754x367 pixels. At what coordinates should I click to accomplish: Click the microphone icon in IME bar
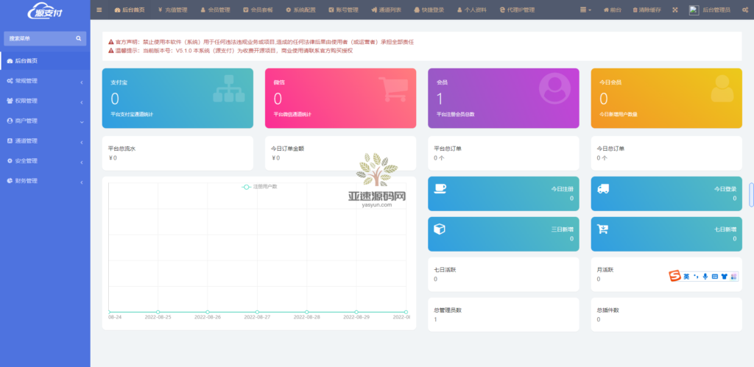tap(705, 277)
